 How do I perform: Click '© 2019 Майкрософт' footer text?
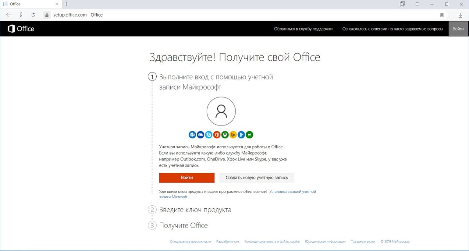pyautogui.click(x=396, y=242)
